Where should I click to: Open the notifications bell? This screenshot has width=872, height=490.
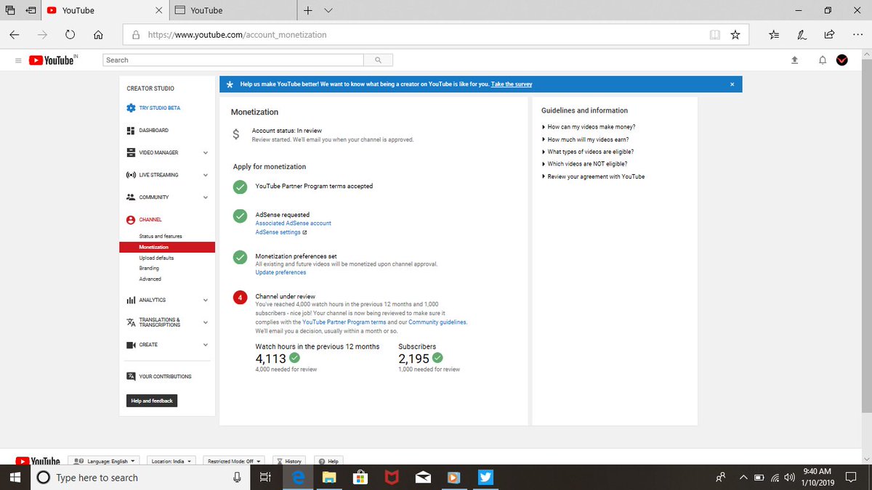tap(823, 60)
